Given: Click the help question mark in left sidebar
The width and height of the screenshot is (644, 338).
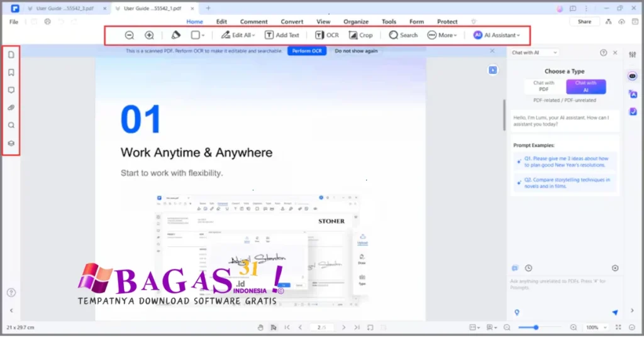Looking at the screenshot, I should (x=11, y=293).
